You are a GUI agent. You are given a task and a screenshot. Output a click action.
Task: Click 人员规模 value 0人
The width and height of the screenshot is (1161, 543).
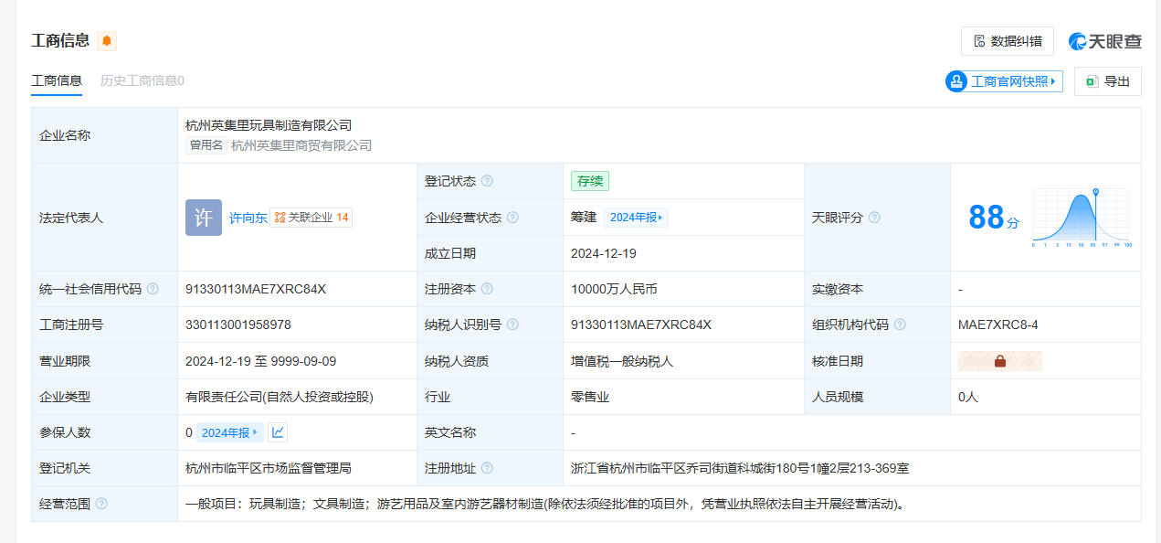968,397
